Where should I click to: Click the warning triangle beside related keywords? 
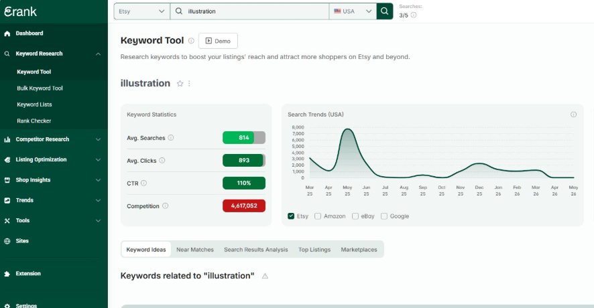265,276
